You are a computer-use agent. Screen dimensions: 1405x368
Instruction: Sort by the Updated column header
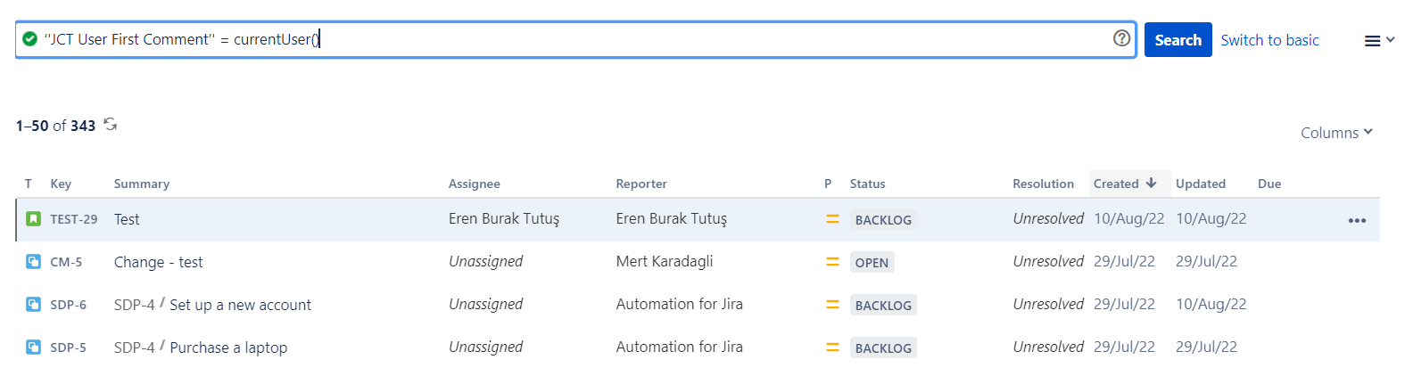point(1201,184)
